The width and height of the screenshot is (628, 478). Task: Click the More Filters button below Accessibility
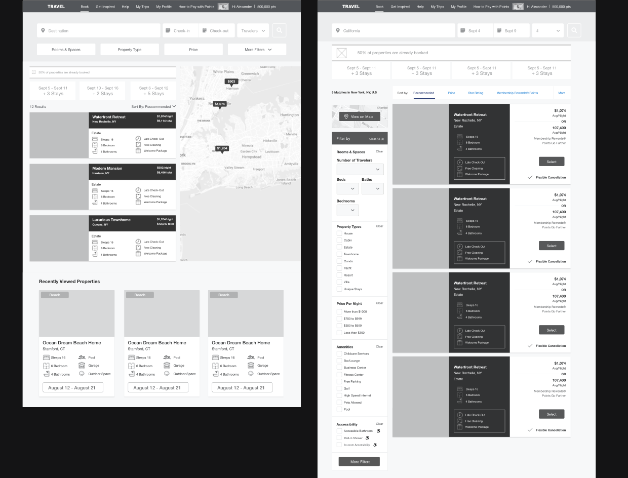(x=360, y=462)
